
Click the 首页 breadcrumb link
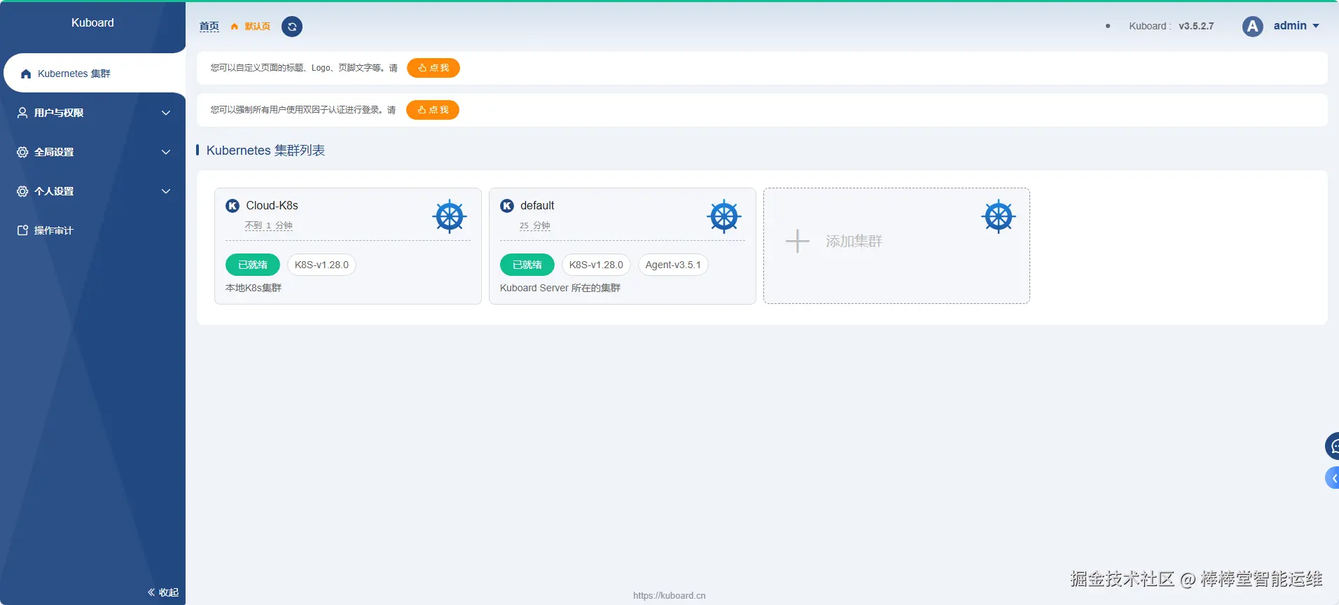(209, 27)
